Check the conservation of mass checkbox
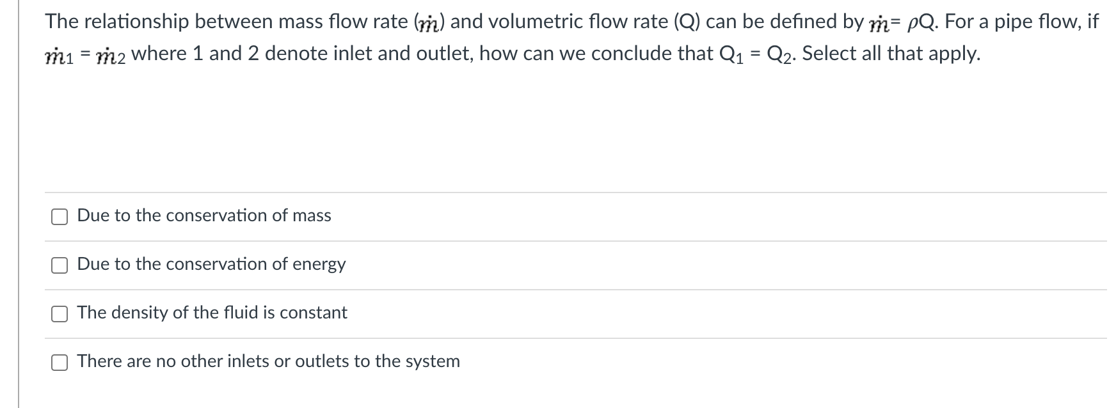Image resolution: width=1116 pixels, height=408 pixels. (60, 217)
